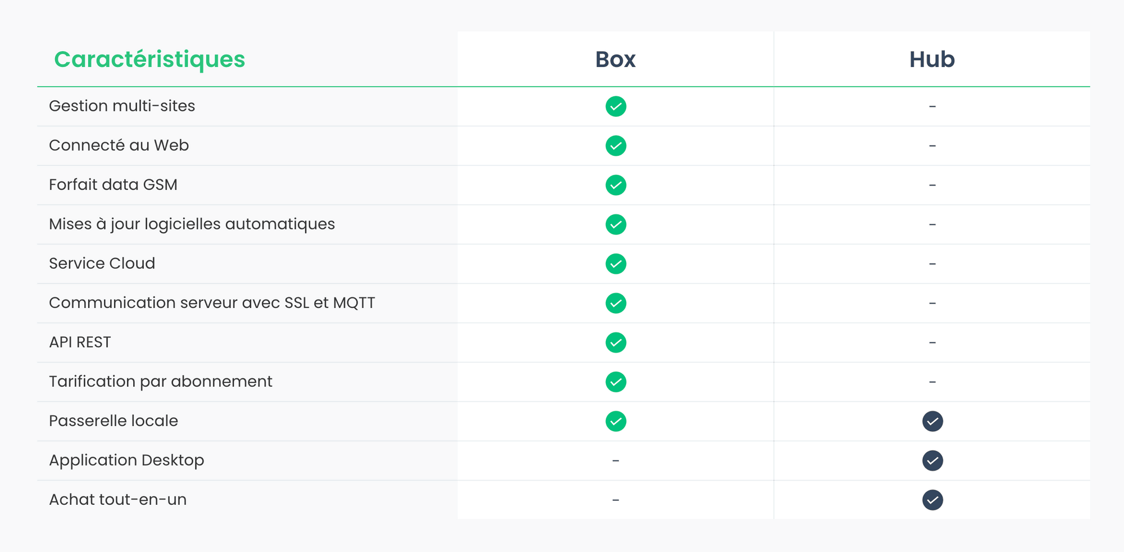
Task: Click Box checkmark for Mises à jour logicielles
Action: click(615, 224)
